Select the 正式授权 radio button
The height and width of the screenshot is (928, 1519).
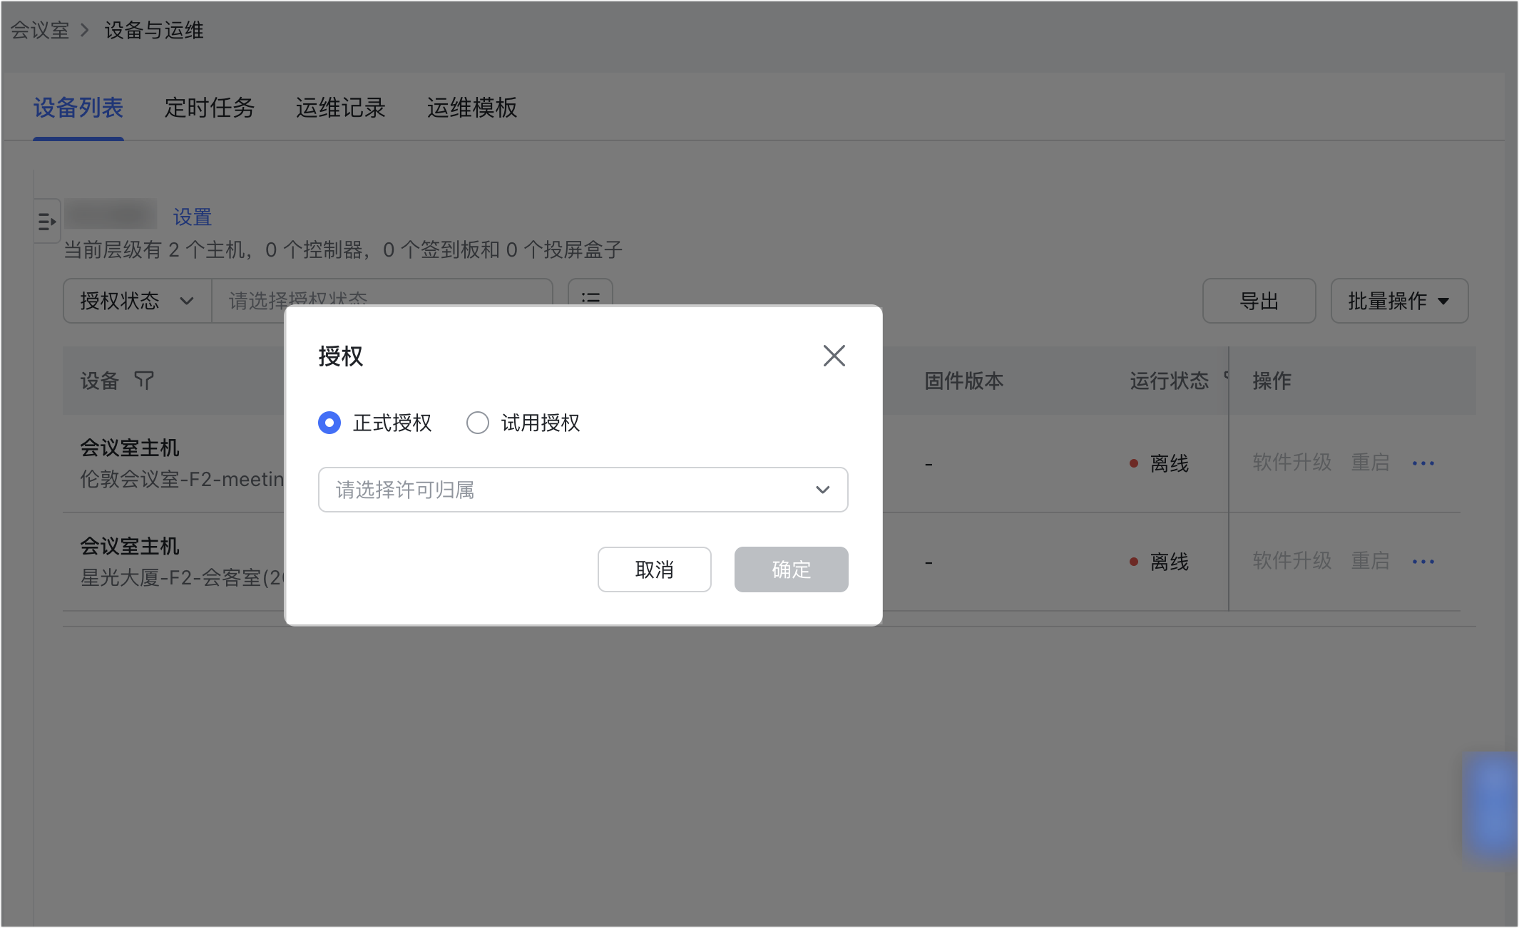[x=329, y=423]
